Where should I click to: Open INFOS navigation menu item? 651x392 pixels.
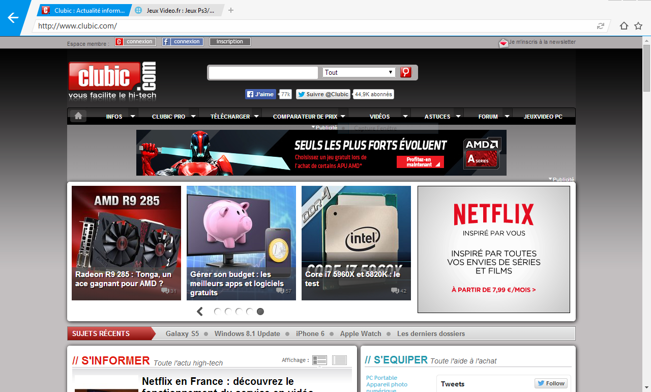[114, 116]
